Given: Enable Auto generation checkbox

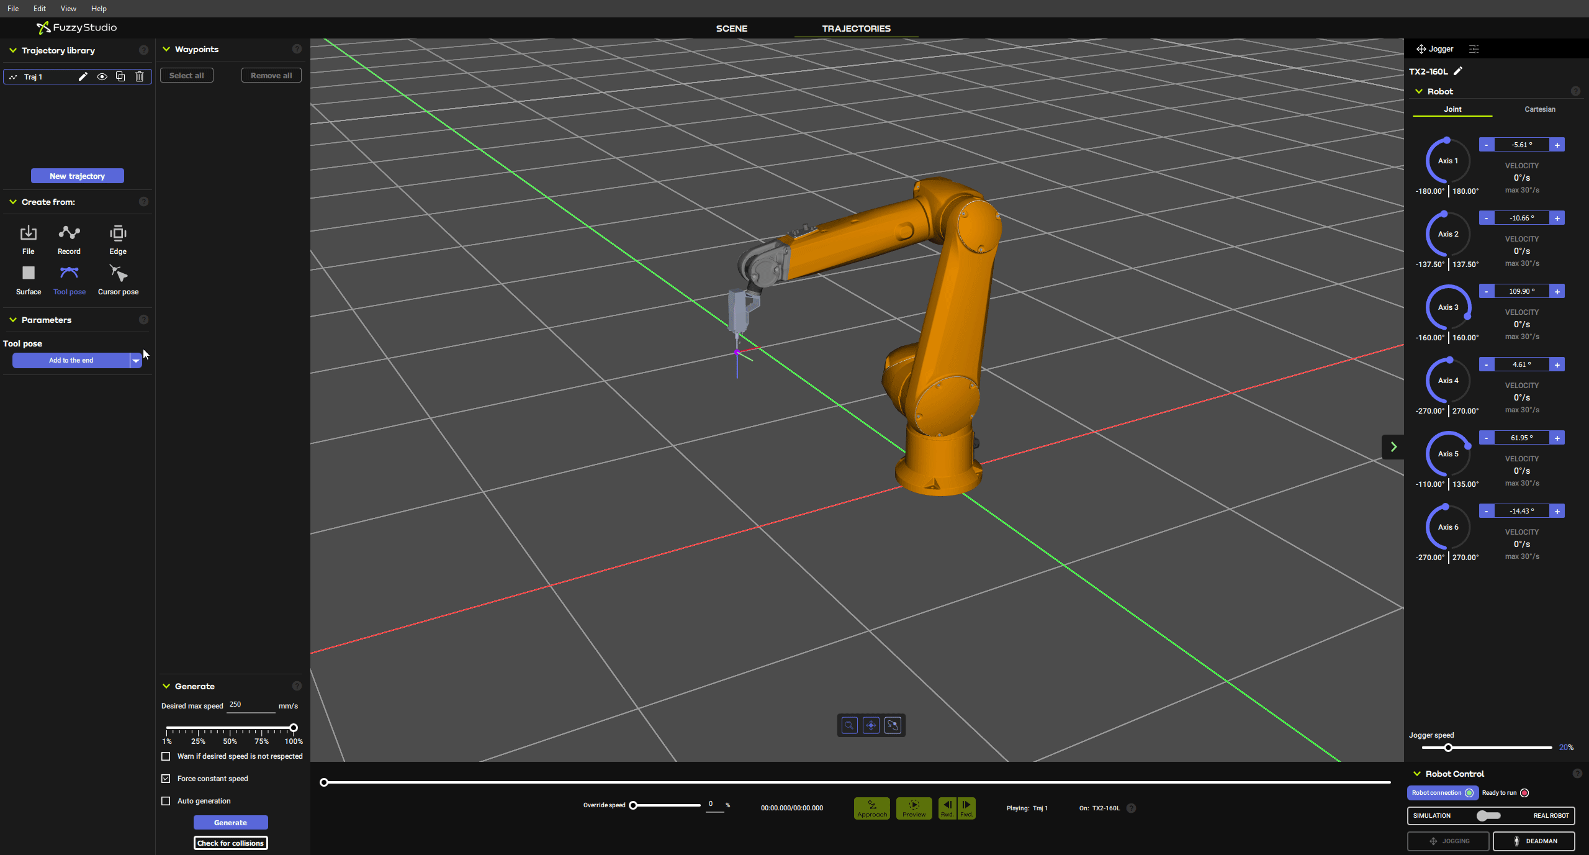Looking at the screenshot, I should [166, 801].
